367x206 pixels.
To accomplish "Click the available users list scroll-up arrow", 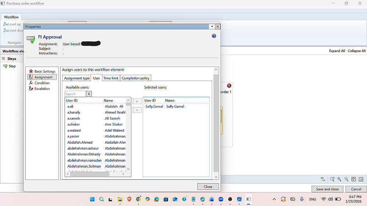I will click(128, 100).
